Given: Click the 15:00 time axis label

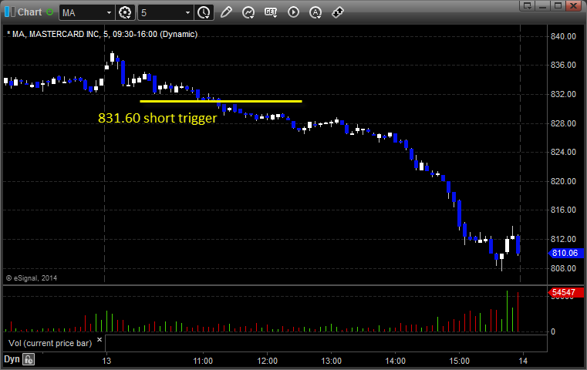Looking at the screenshot, I should [x=460, y=361].
